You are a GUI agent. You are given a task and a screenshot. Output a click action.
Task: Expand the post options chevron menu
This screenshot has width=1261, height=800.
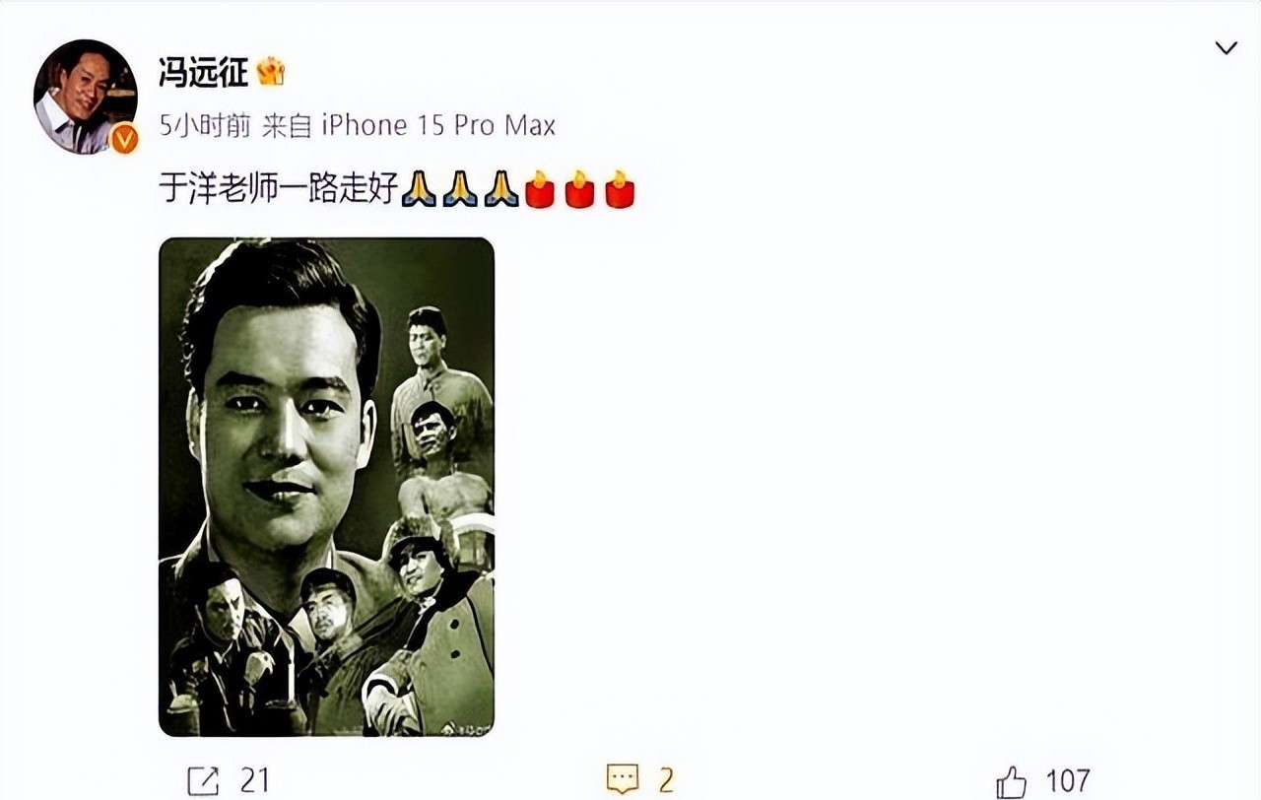(1226, 48)
